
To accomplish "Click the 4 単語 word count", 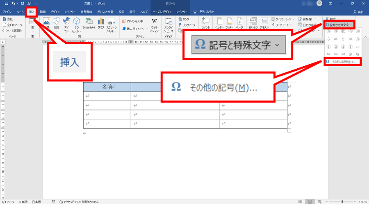I will [x=23, y=202].
